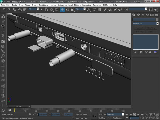Click the Use Pivot Point Center icon
This screenshot has height=120, width=160.
click(x=88, y=10)
